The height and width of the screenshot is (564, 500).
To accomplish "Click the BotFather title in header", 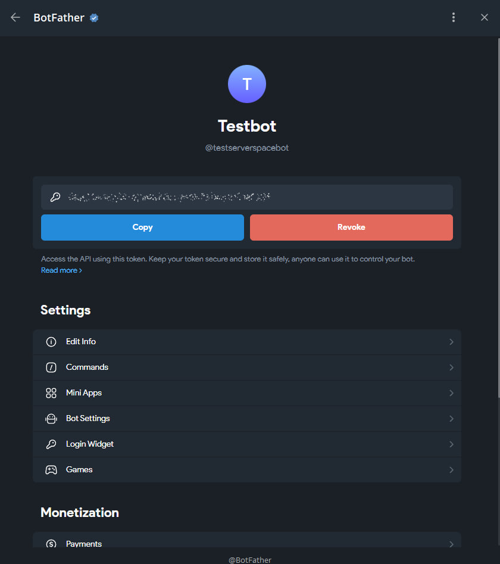I will click(x=59, y=18).
